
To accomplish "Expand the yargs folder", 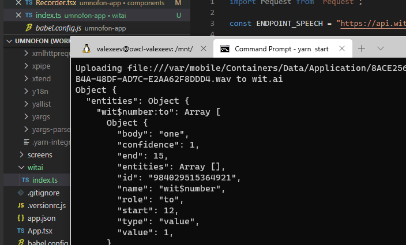I will pos(26,116).
